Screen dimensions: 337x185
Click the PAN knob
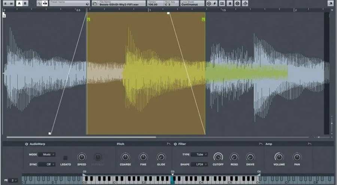[297, 157]
